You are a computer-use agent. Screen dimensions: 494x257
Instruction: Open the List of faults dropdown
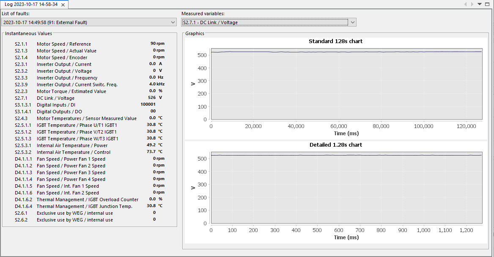[89, 22]
